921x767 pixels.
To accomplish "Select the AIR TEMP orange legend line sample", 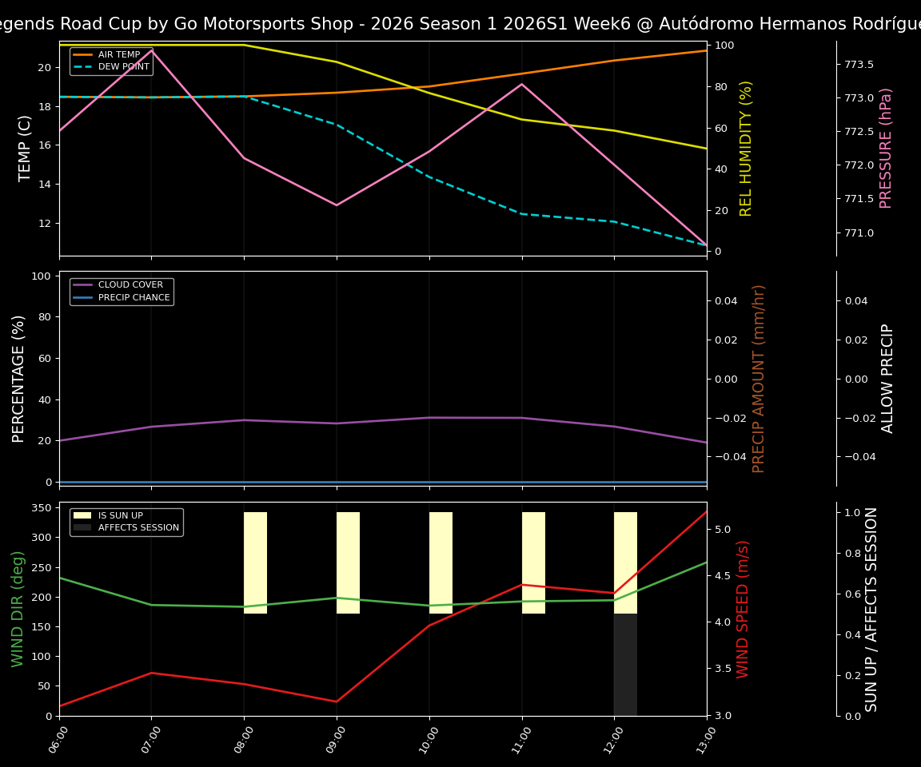I will [x=83, y=54].
